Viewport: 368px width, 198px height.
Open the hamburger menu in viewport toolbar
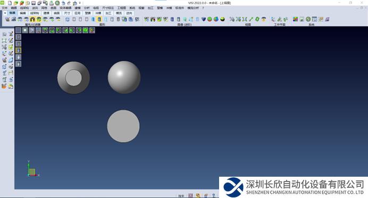(18, 30)
